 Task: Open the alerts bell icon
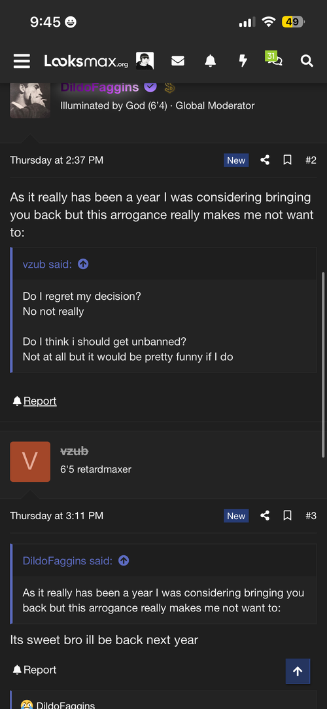click(x=211, y=61)
